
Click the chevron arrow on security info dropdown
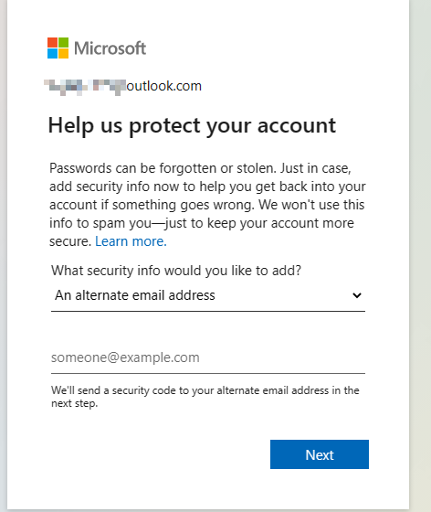point(357,295)
